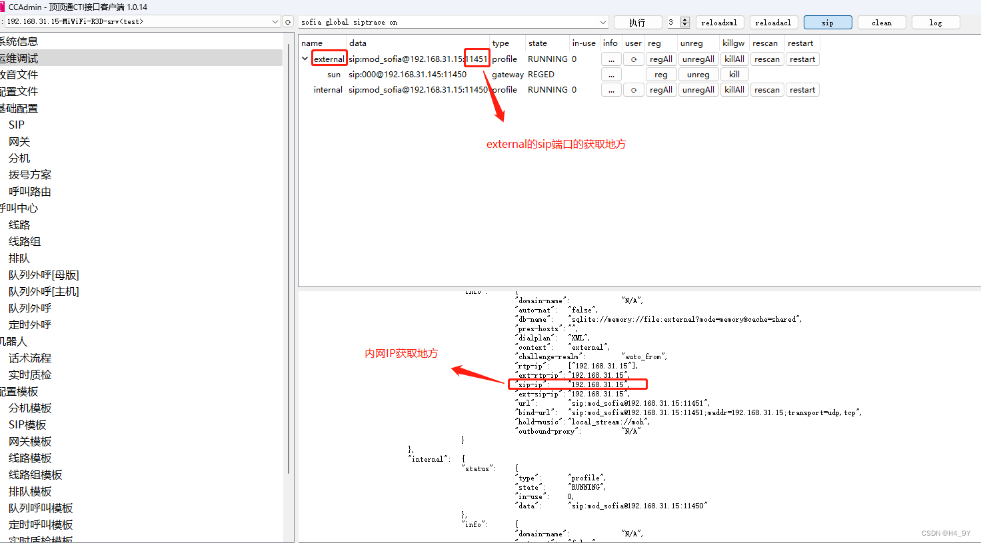Click the 执行 execute button
Image resolution: width=981 pixels, height=543 pixels.
638,22
